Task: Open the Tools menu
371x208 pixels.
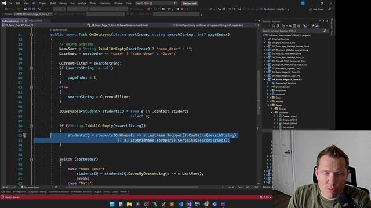Action: point(93,3)
